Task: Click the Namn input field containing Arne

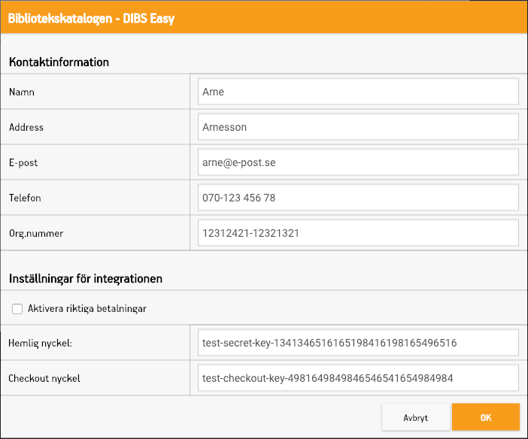Action: tap(358, 92)
